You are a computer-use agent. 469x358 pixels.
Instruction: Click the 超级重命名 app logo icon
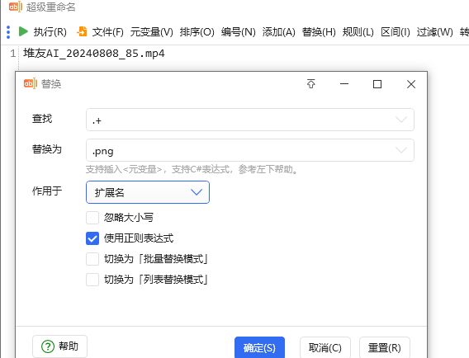(x=16, y=7)
